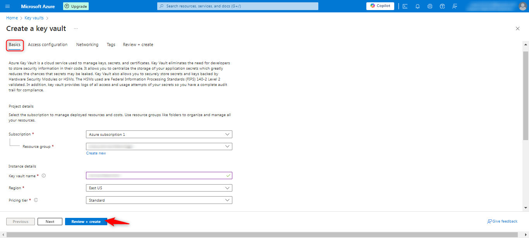Open the portal hamburger menu
This screenshot has width=529, height=238.
tap(8, 6)
